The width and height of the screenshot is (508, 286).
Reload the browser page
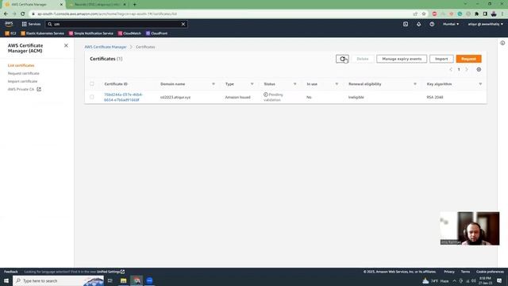(23, 14)
